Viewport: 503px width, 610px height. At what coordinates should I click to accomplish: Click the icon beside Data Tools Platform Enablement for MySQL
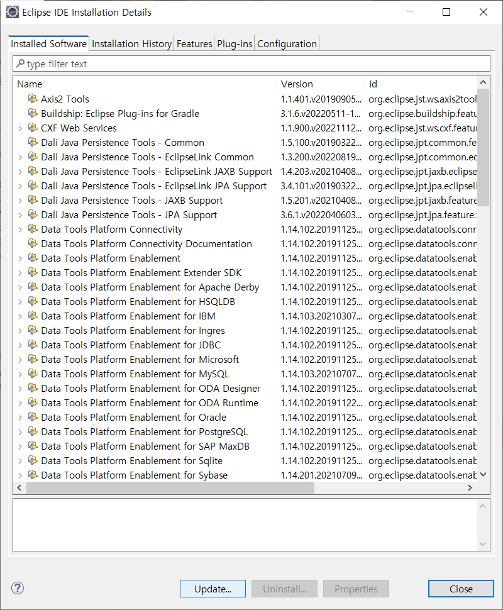click(33, 374)
